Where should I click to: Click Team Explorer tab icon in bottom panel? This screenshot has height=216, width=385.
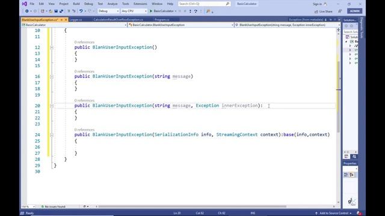click(x=354, y=157)
